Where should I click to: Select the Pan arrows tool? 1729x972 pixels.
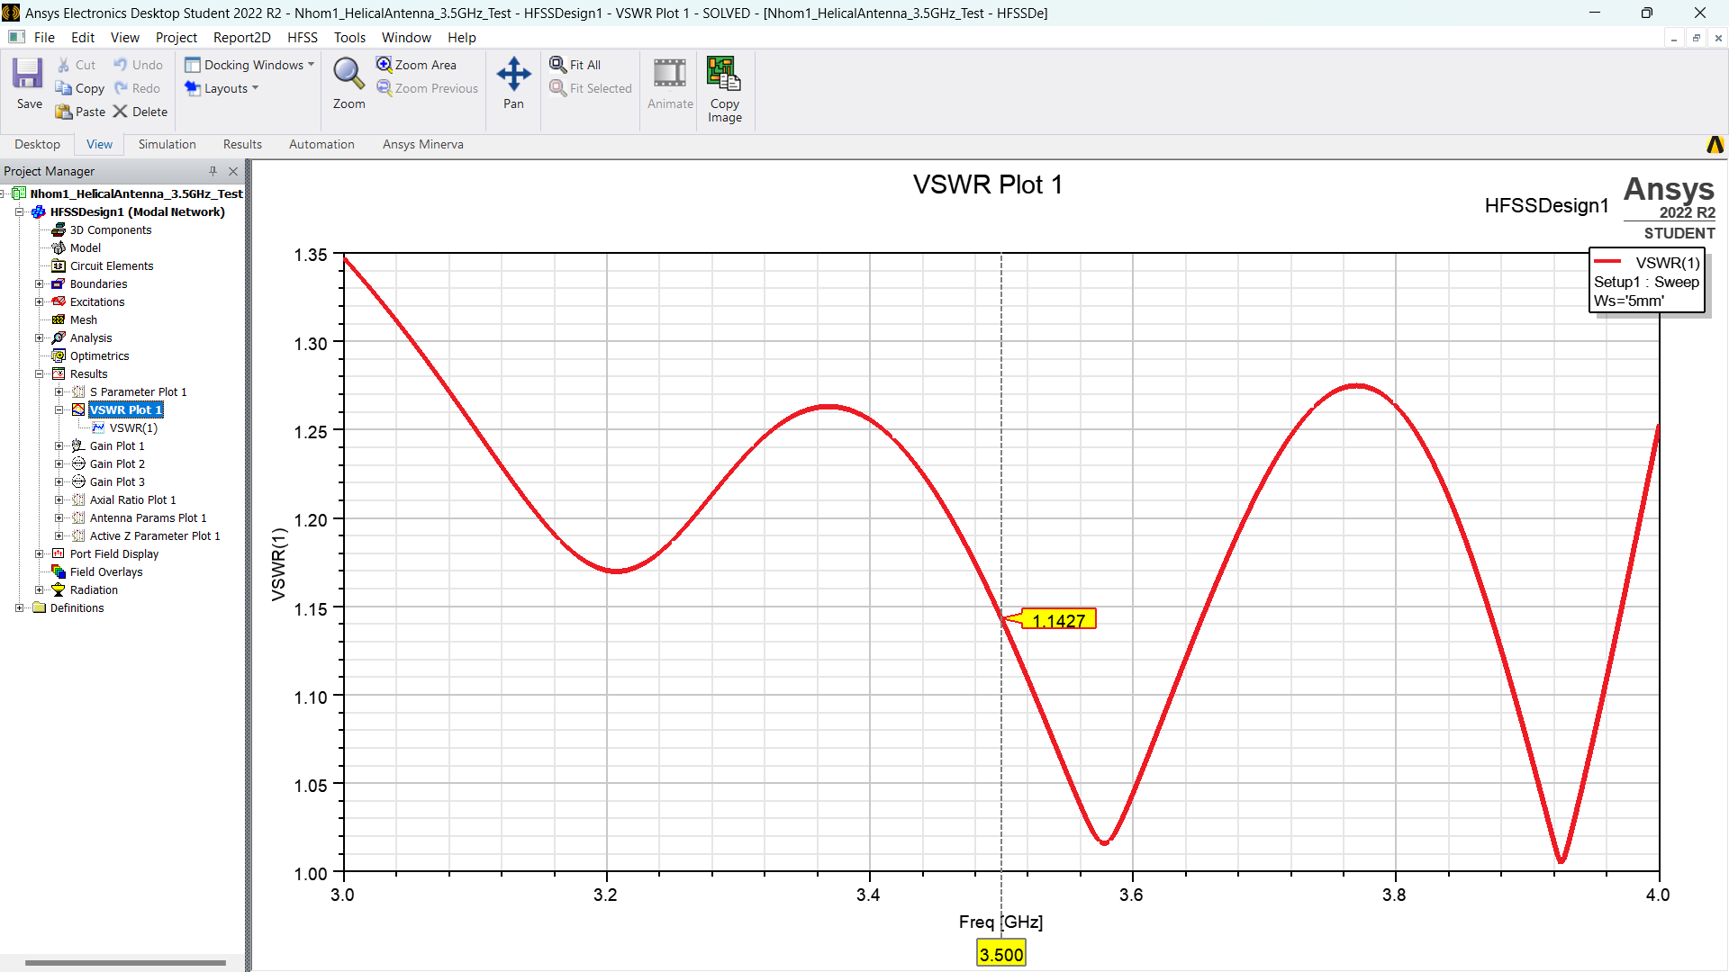[x=513, y=74]
